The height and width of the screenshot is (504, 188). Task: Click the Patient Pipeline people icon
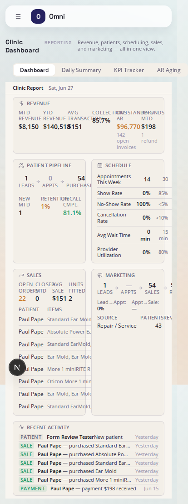pos(21,165)
